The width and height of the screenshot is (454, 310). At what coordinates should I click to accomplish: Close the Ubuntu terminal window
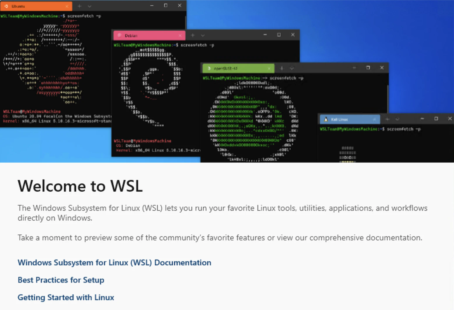tap(180, 6)
